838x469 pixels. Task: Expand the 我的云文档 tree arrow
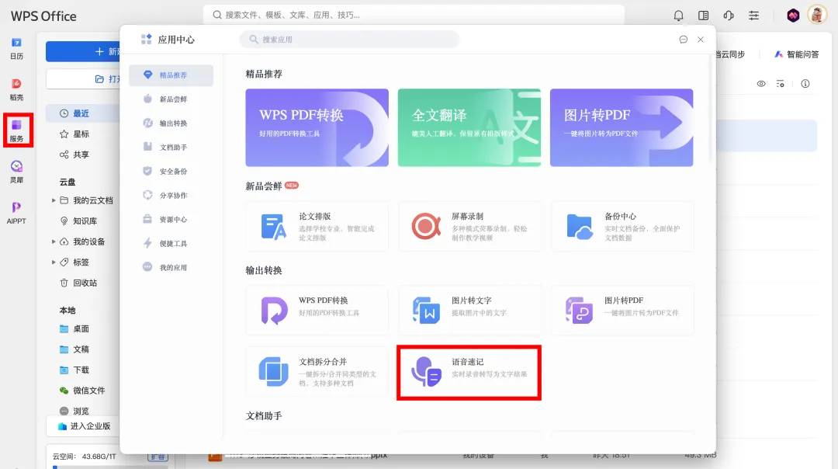tap(54, 200)
